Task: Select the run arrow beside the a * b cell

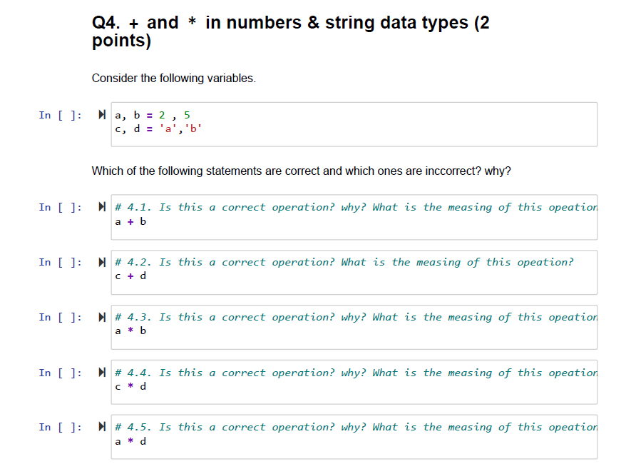Action: coord(101,316)
